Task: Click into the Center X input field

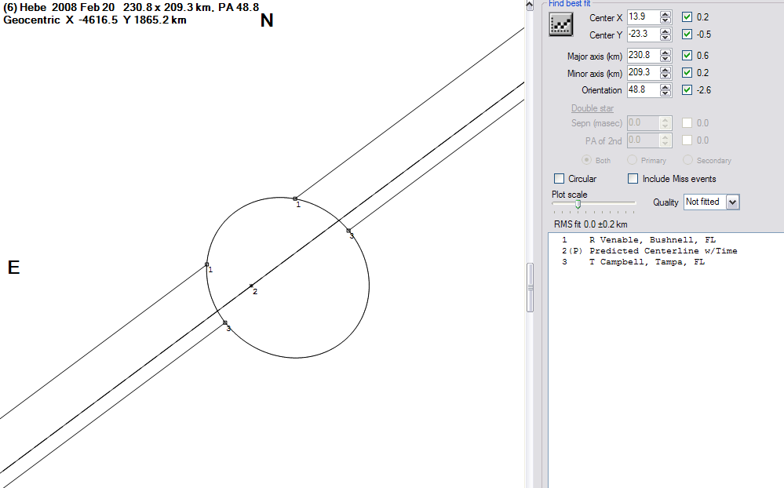Action: coord(643,17)
